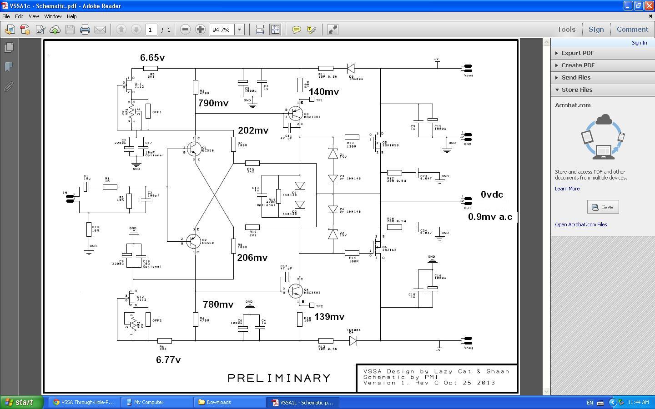Click the 0.9mv a.c annotation
The width and height of the screenshot is (655, 409).
(490, 217)
